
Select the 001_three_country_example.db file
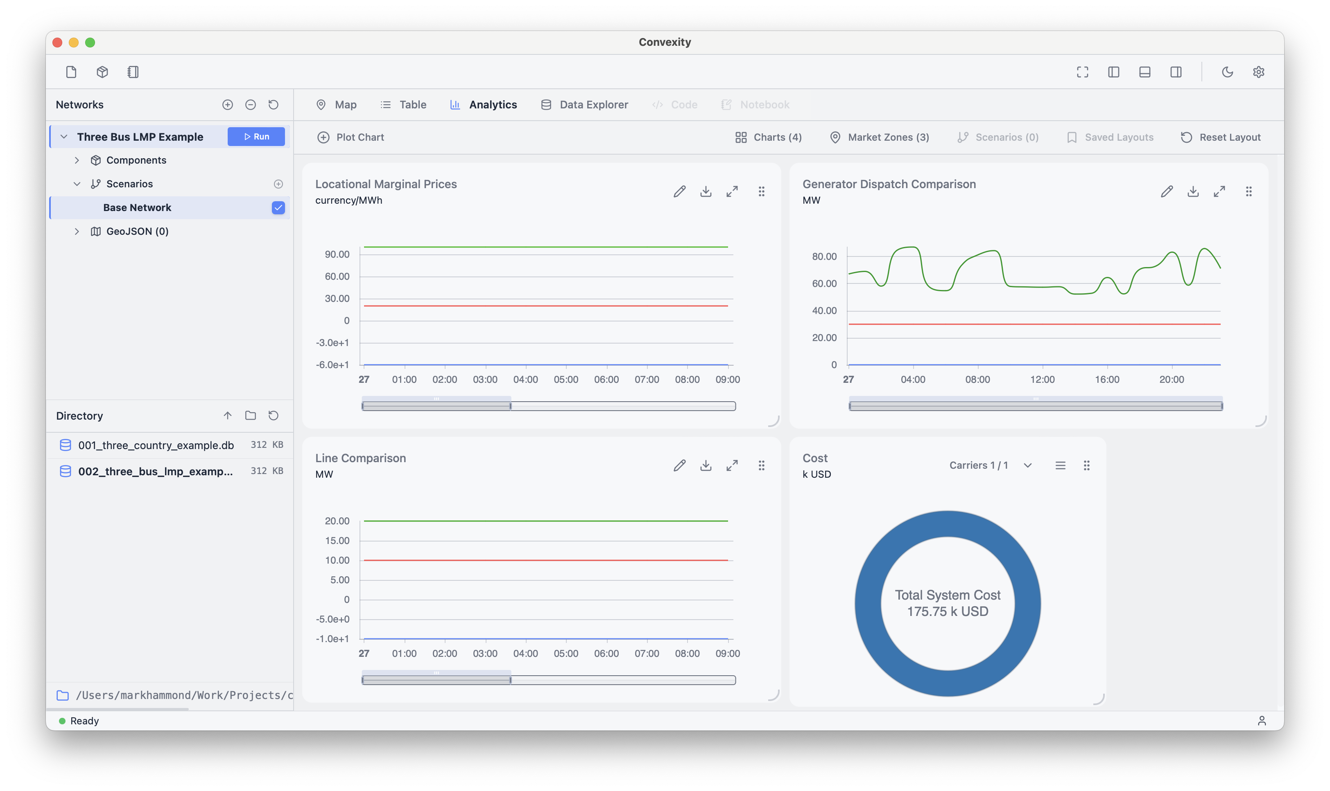[156, 445]
